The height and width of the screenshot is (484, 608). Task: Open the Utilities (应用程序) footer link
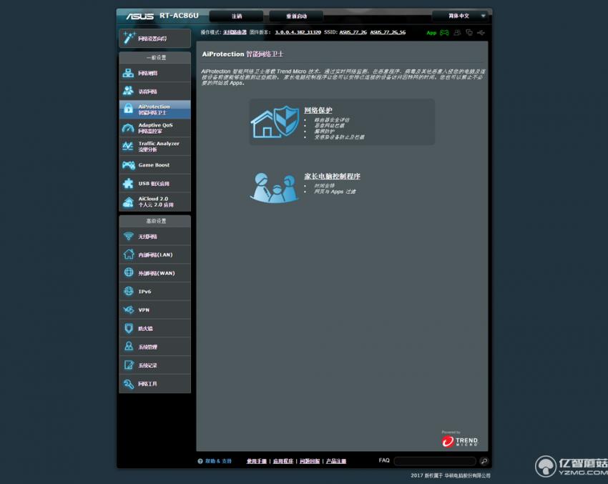[x=283, y=461]
